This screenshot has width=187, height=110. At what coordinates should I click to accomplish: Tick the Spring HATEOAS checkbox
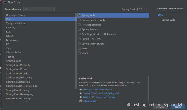coord(79,39)
